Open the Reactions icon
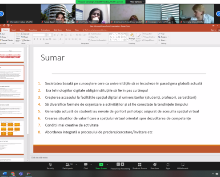Image resolution: width=220 pixels, height=177 pixels. (x=155, y=165)
